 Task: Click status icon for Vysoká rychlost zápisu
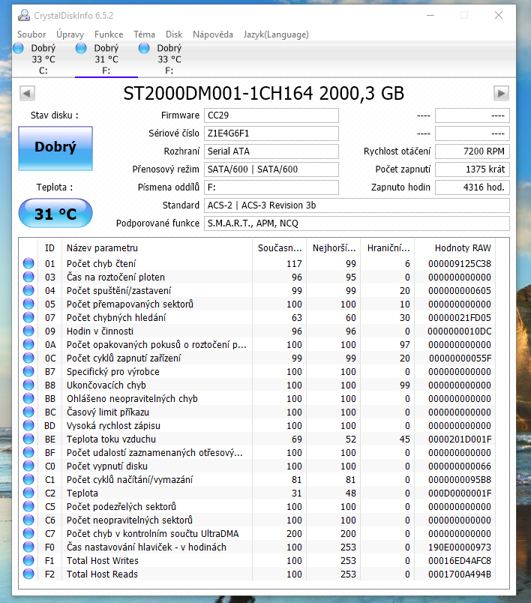[x=28, y=425]
